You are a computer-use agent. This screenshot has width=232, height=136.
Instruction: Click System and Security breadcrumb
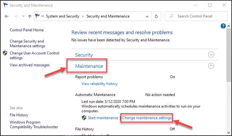click(x=63, y=16)
